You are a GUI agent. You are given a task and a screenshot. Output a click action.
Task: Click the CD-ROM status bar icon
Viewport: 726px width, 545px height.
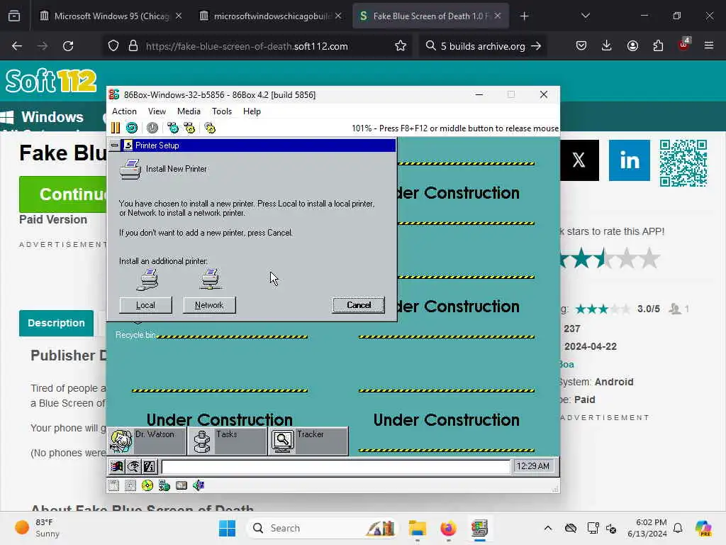(147, 485)
